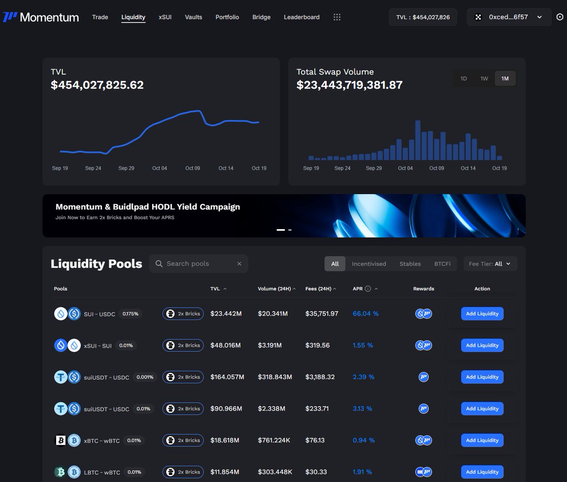
Task: Click the rewards icons in xBTC - wBTC row
Action: point(424,440)
